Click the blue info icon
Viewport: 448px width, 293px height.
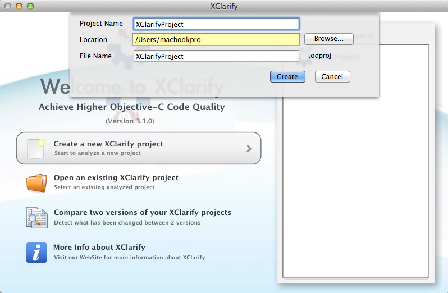click(36, 253)
